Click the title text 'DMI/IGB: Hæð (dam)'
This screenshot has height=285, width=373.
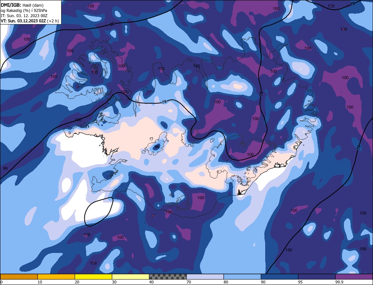coord(22,5)
